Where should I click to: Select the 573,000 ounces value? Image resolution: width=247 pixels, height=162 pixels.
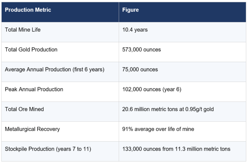click(141, 50)
